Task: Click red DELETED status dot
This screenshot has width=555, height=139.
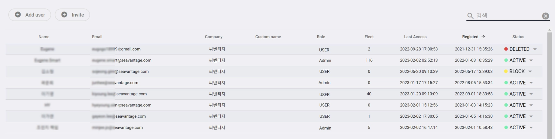Action: tap(506, 49)
